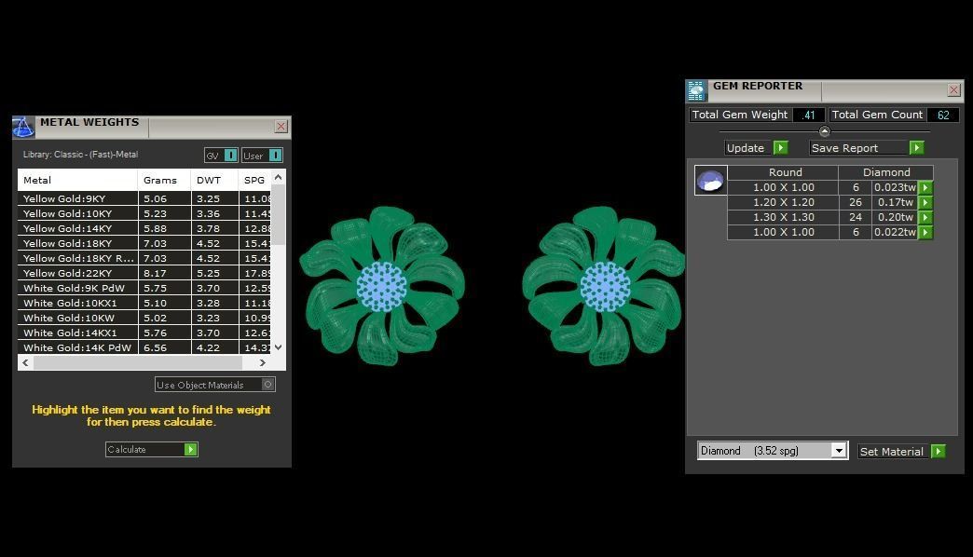Click the gem count cell showing 26
The height and width of the screenshot is (557, 973).
pos(856,202)
